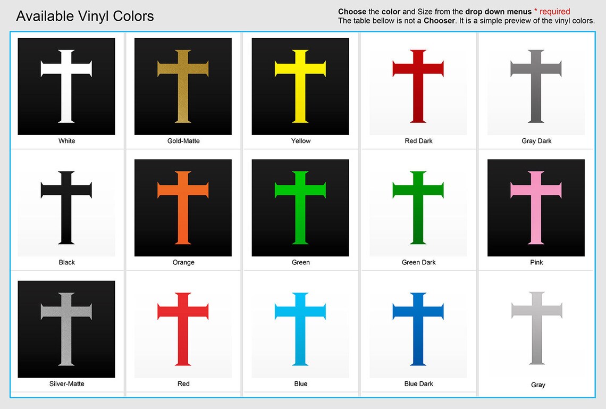The height and width of the screenshot is (409, 606).
Task: Select the Orange vinyl cross swatch
Action: [183, 207]
